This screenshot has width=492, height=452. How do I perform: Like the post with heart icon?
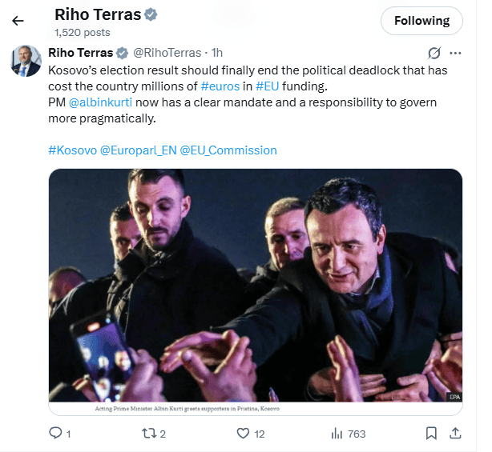coord(244,434)
